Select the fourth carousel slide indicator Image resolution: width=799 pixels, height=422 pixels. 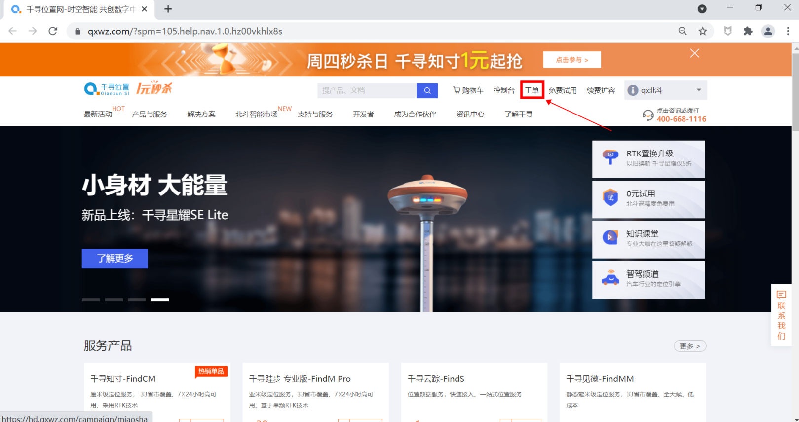160,300
